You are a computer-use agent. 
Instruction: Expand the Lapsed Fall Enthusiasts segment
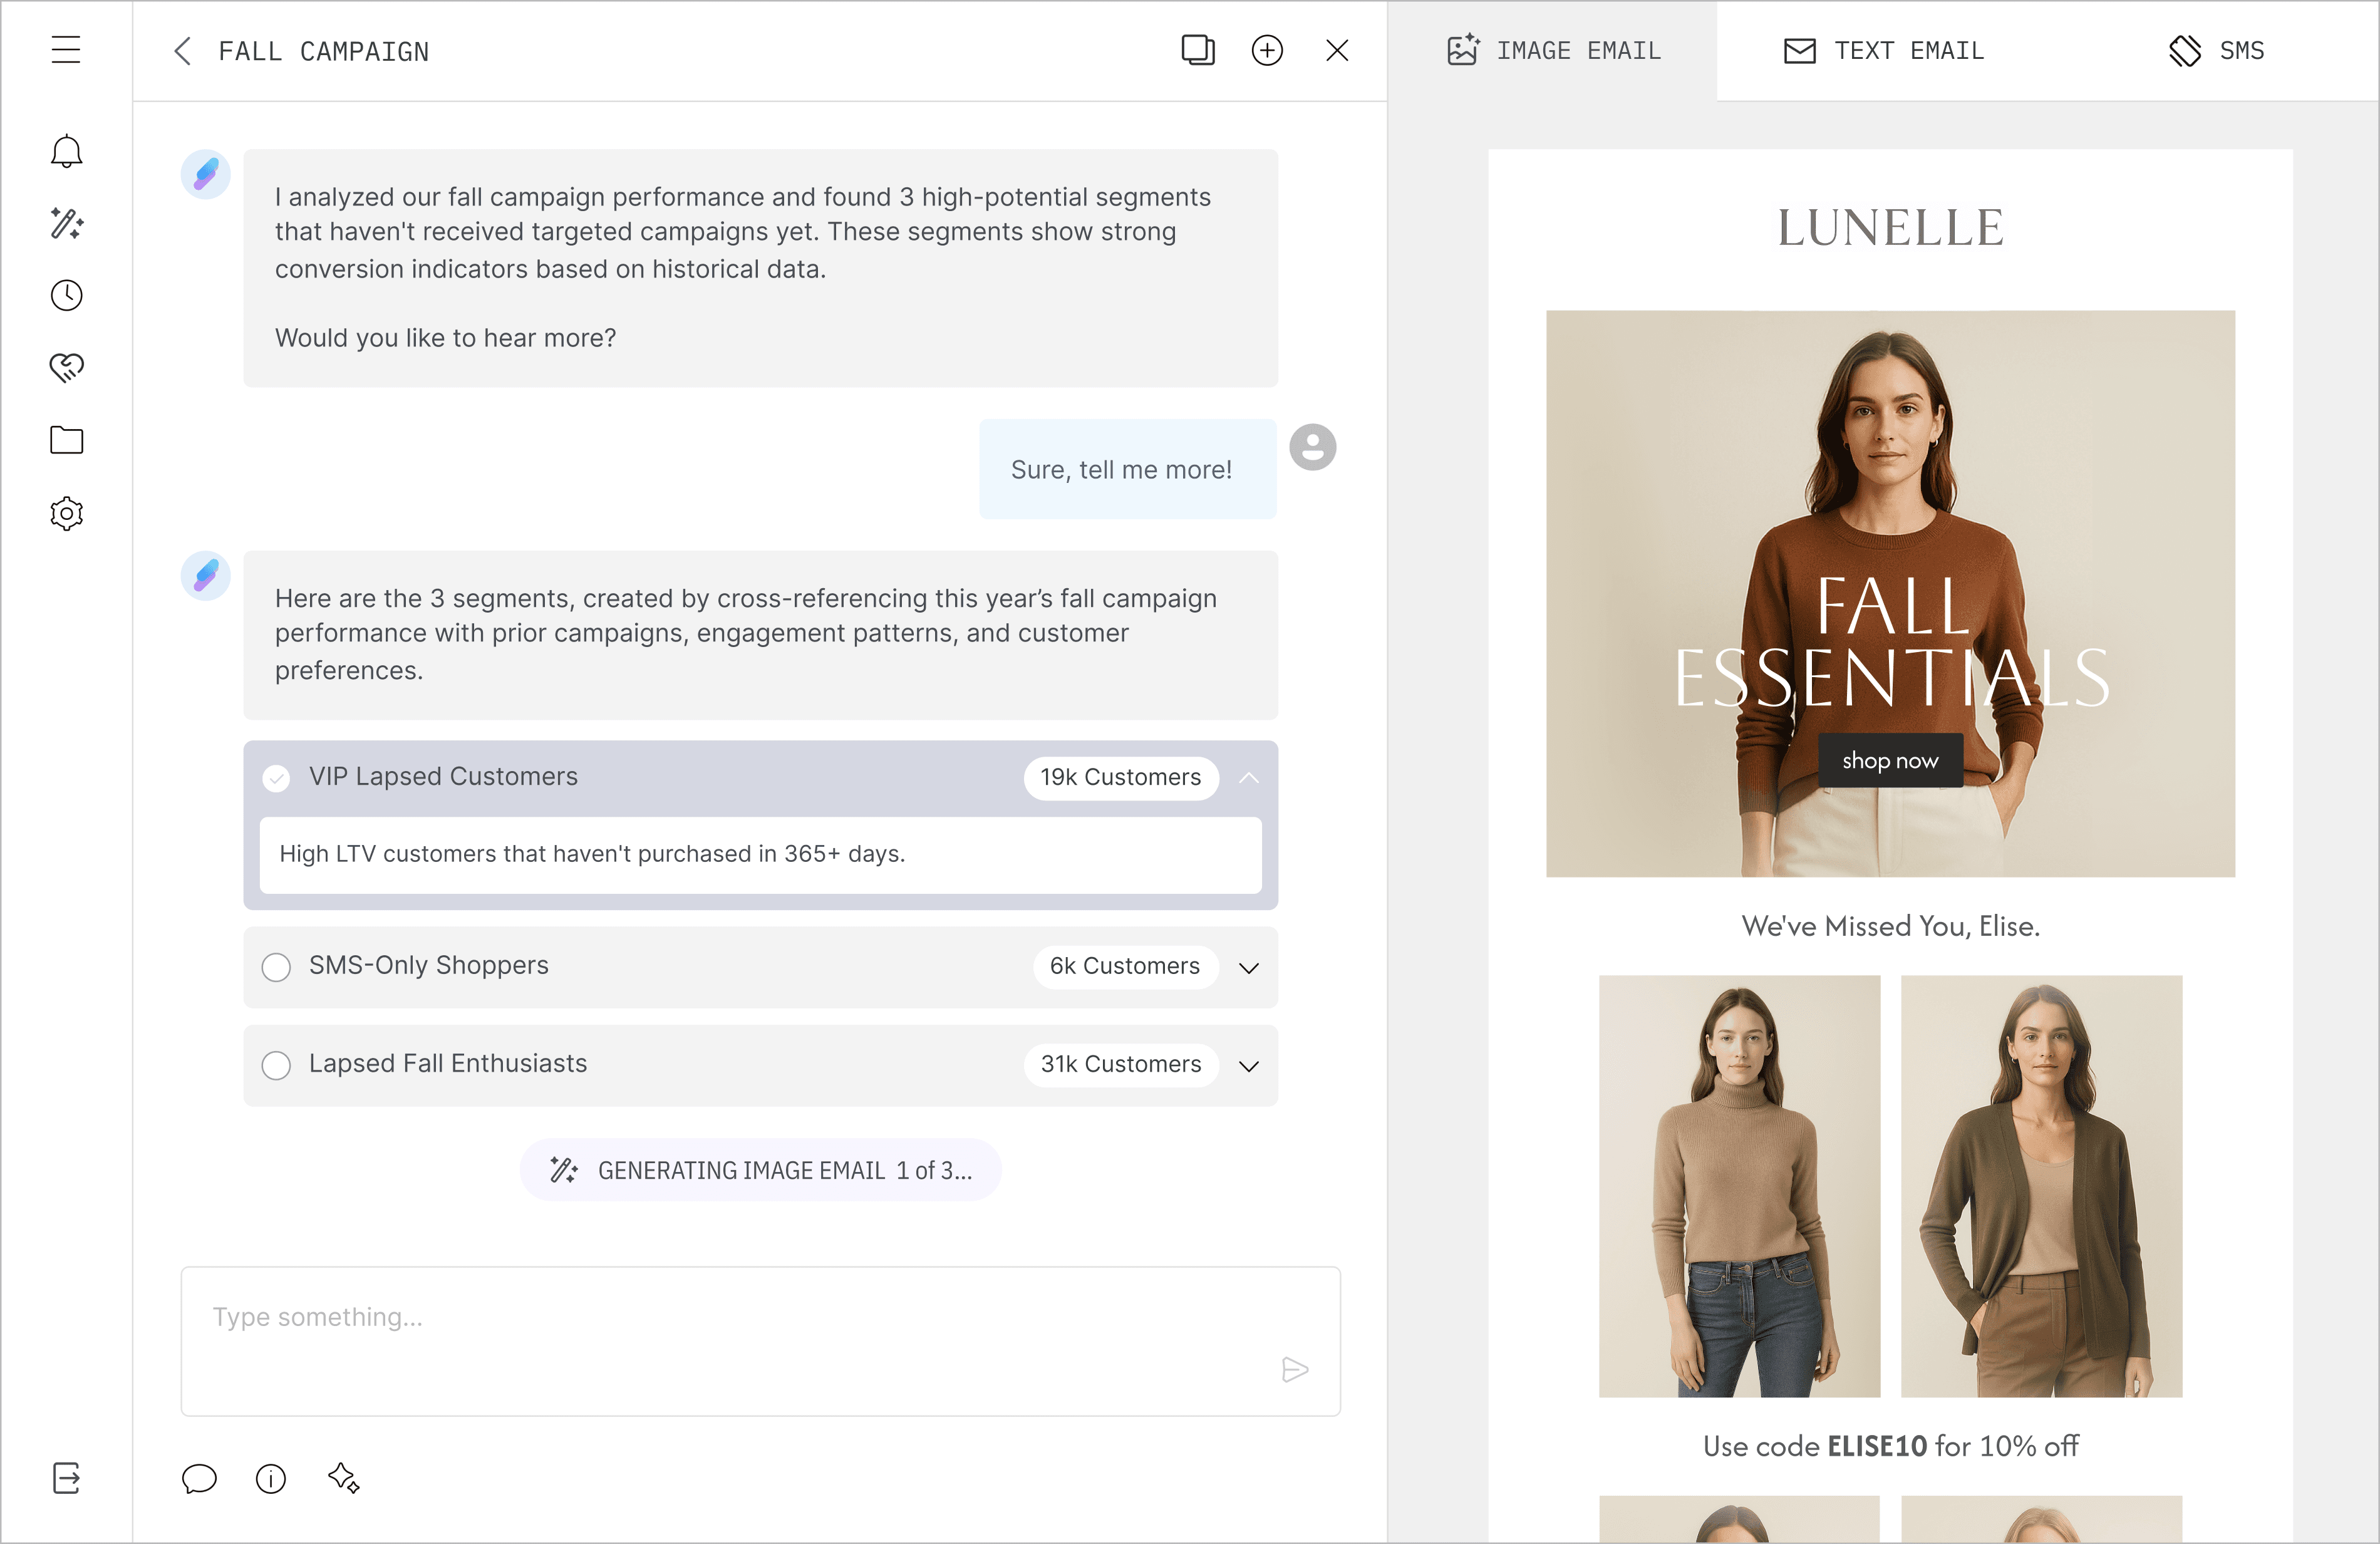[1248, 1065]
